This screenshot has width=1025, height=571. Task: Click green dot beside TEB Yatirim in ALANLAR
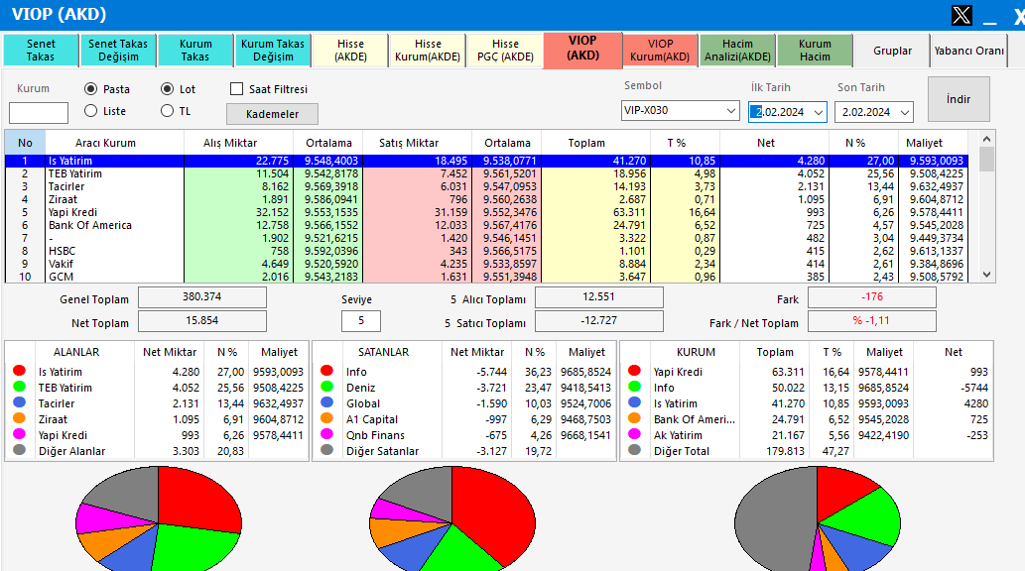point(19,386)
